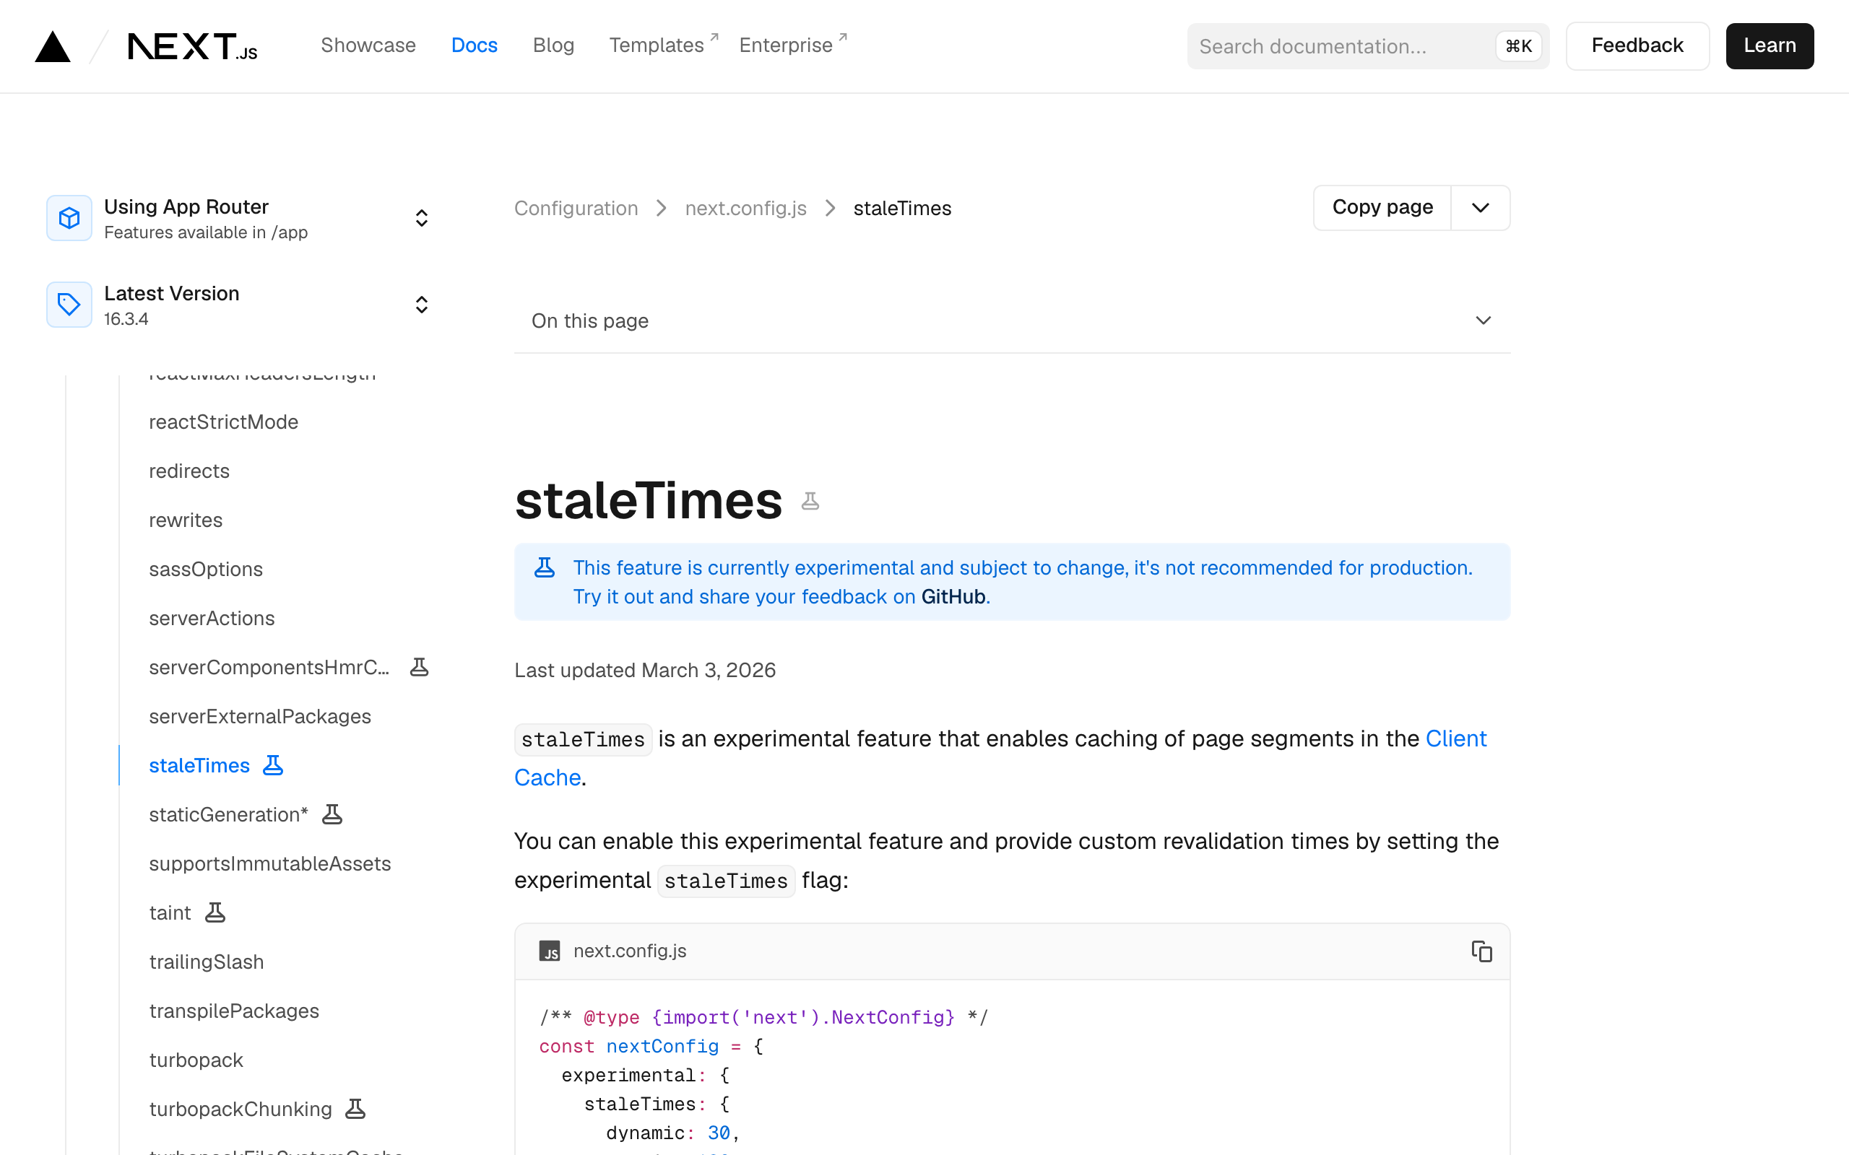Open the Copy page options chevron
The image size is (1849, 1155).
[x=1480, y=208]
